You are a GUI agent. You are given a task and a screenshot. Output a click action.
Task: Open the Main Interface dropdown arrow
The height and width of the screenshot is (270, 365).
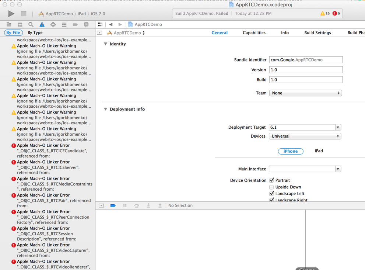pos(338,169)
